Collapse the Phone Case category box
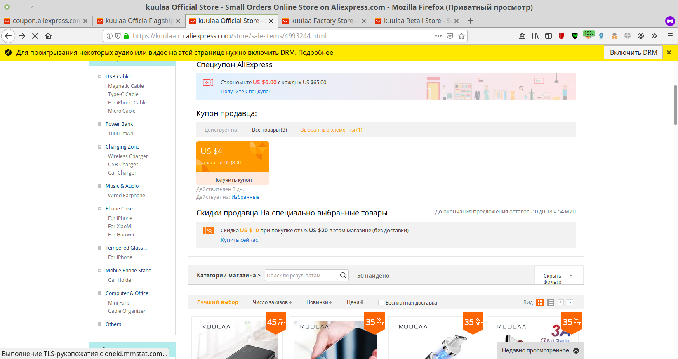 tap(99, 208)
